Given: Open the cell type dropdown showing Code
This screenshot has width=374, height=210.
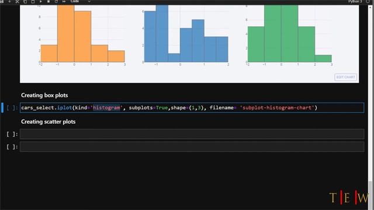Looking at the screenshot, I should (81, 1).
